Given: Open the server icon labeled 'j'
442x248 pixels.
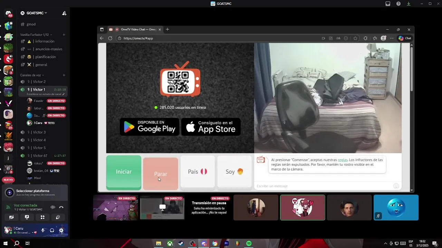Looking at the screenshot, I should coord(8,158).
